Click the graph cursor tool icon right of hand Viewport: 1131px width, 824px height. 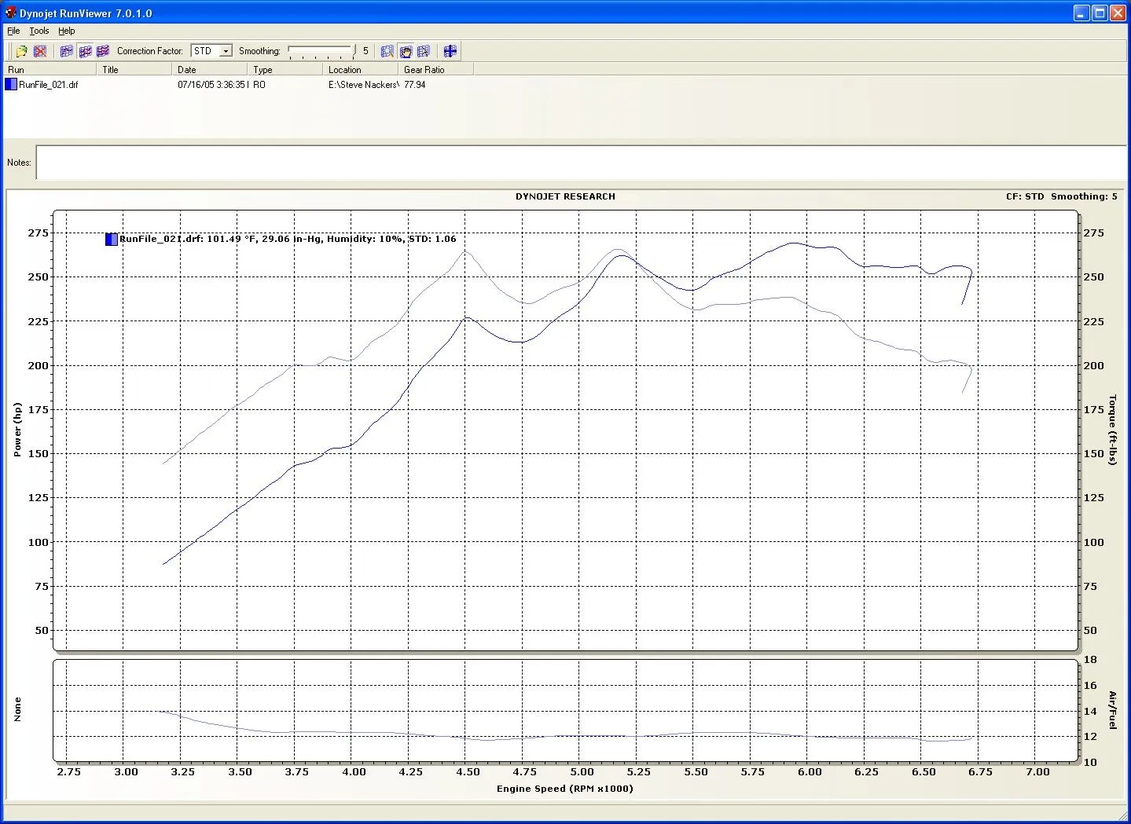(x=424, y=51)
